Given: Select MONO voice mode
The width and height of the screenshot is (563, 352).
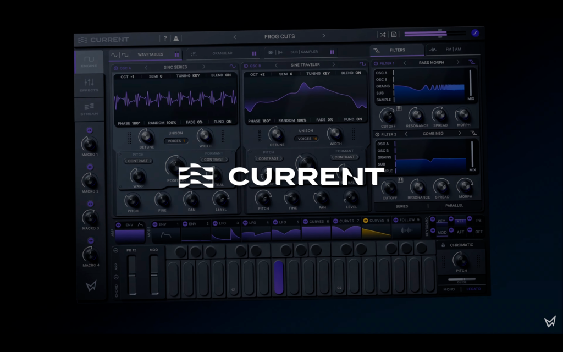Looking at the screenshot, I should [449, 289].
